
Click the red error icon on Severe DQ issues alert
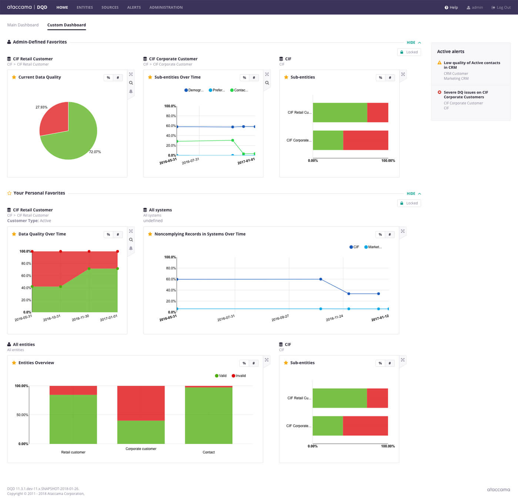point(439,92)
